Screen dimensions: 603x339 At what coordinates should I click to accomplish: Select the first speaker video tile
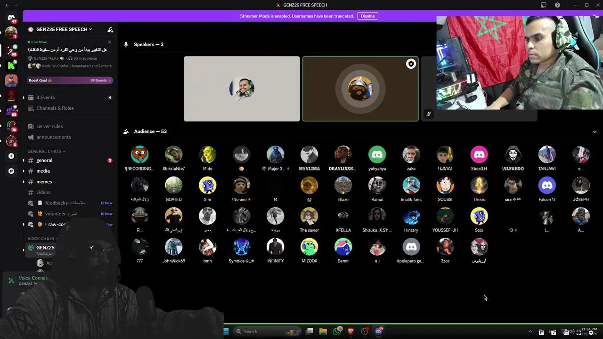pos(242,89)
